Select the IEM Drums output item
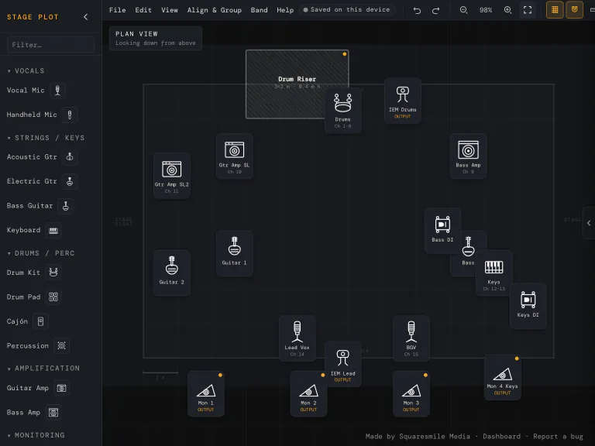Image resolution: width=595 pixels, height=446 pixels. pos(403,101)
